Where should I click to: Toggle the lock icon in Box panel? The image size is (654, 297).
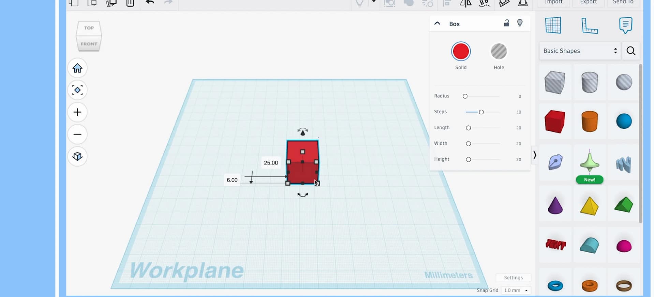[x=506, y=23]
